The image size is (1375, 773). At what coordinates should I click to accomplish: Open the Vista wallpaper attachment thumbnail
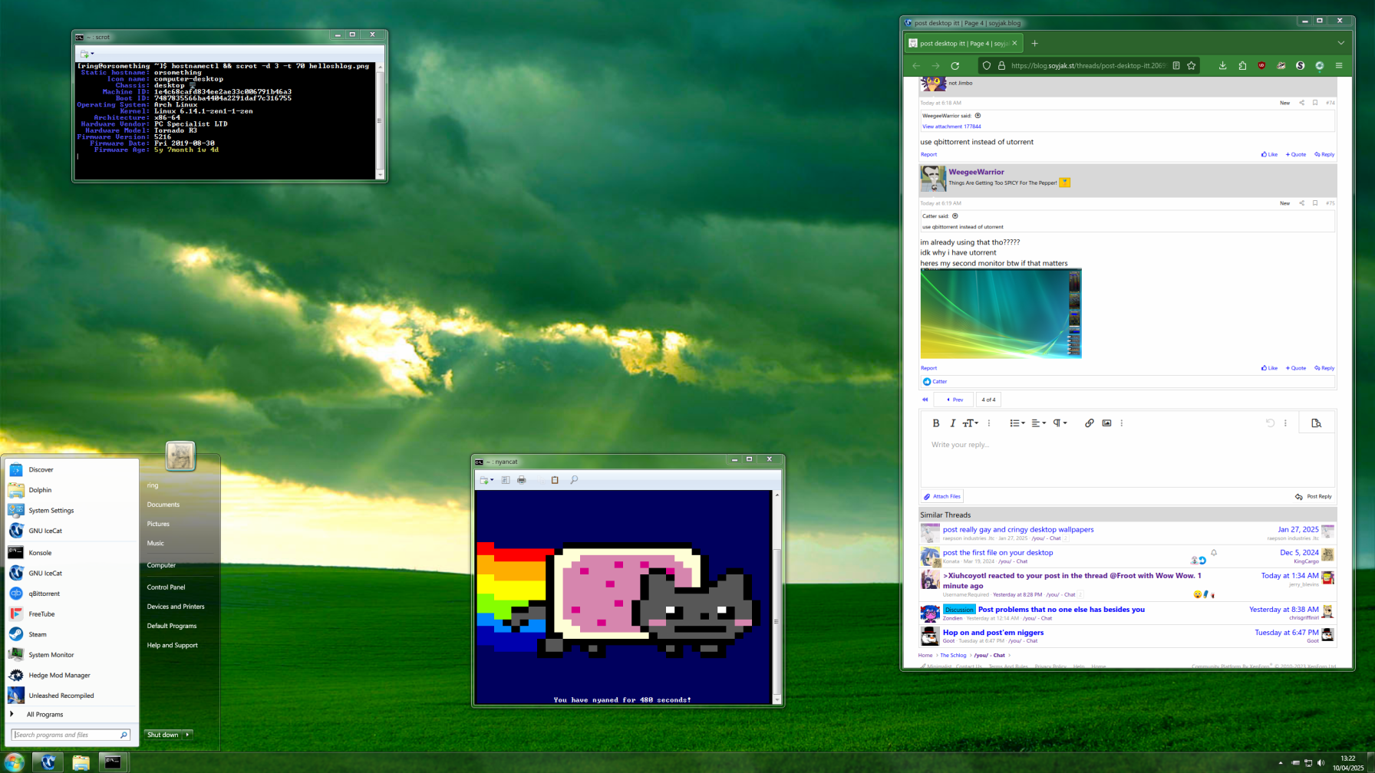coord(1001,314)
